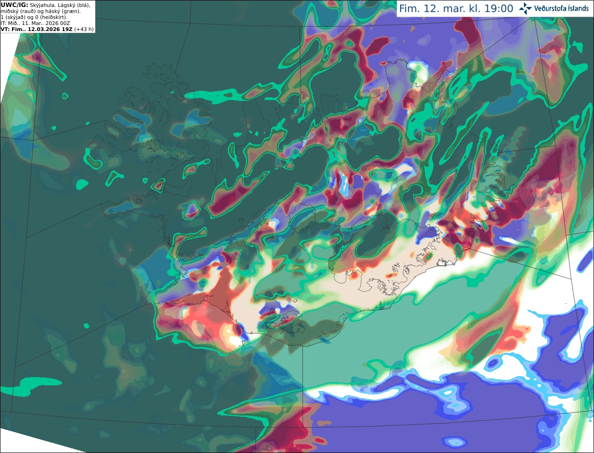
Task: Click the "(+43 h)" forecast offset text
Action: (84, 29)
